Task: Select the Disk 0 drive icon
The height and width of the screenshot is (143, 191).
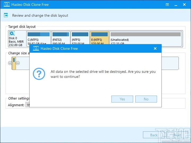Action: (12, 34)
